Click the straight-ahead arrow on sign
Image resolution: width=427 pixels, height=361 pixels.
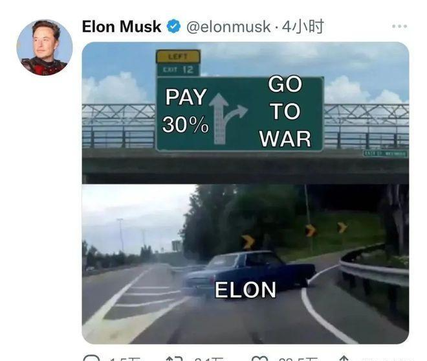219,119
